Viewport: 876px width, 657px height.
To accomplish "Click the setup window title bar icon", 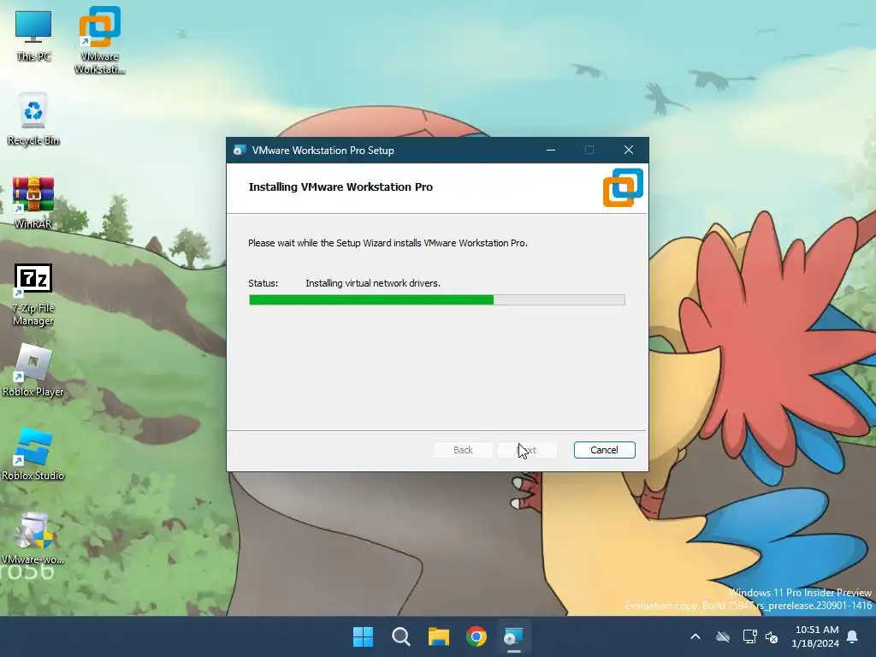I will [x=240, y=151].
